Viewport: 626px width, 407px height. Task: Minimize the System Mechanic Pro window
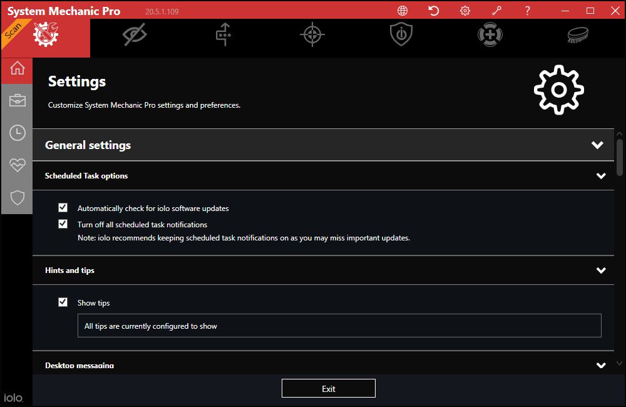pos(565,11)
